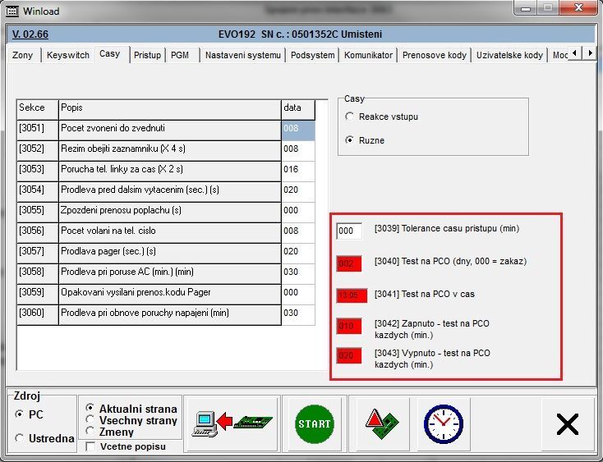Image resolution: width=603 pixels, height=462 pixels.
Task: Open the Komunikator tab
Action: click(369, 55)
